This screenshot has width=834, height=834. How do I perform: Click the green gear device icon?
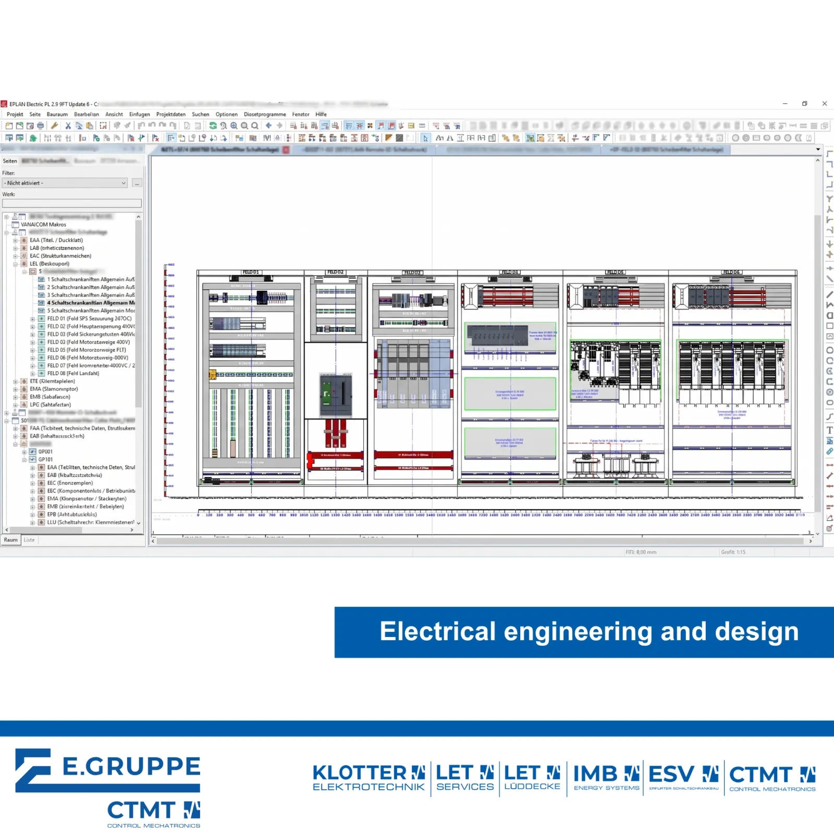[x=33, y=138]
